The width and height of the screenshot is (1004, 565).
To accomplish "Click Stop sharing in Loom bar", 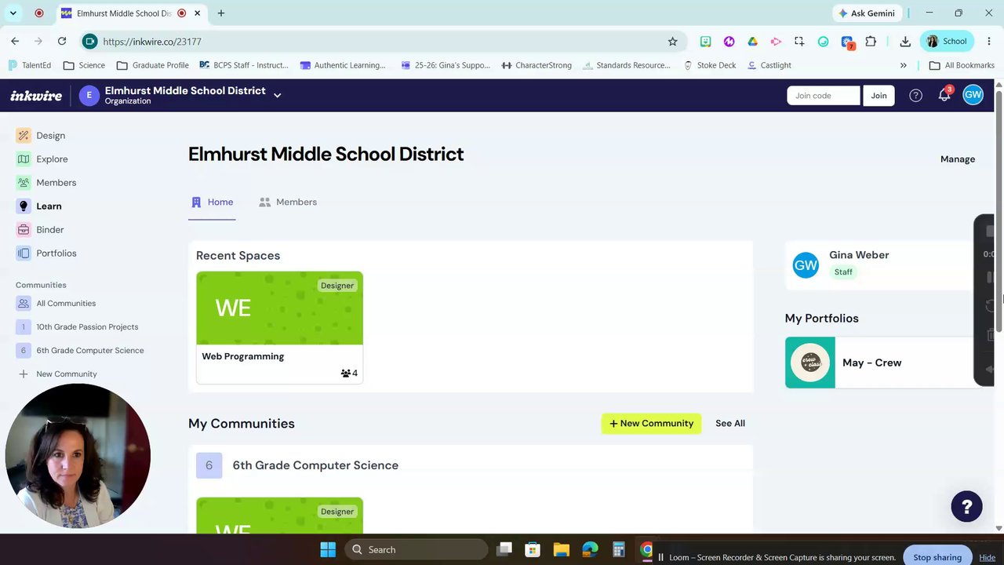I will point(937,557).
